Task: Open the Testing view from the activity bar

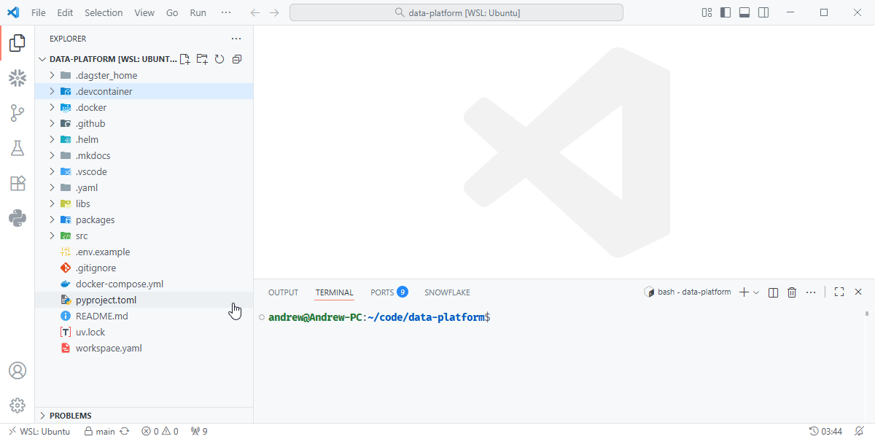Action: [17, 148]
